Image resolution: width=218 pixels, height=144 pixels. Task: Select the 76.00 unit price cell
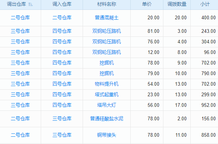(153, 42)
